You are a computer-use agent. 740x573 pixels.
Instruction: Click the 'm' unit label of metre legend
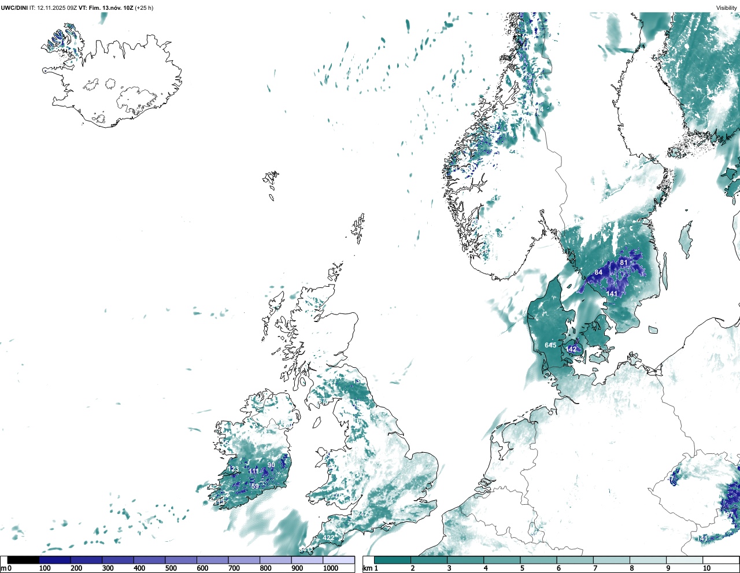pos(3,568)
